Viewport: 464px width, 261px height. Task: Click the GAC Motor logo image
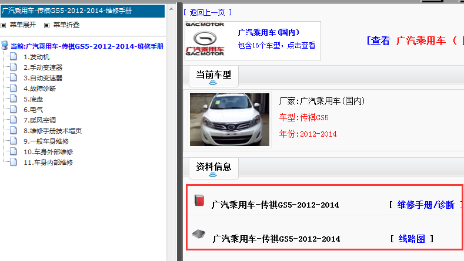(205, 39)
